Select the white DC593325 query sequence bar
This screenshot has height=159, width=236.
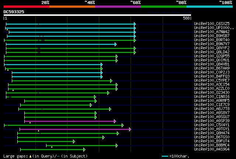[x=97, y=15]
